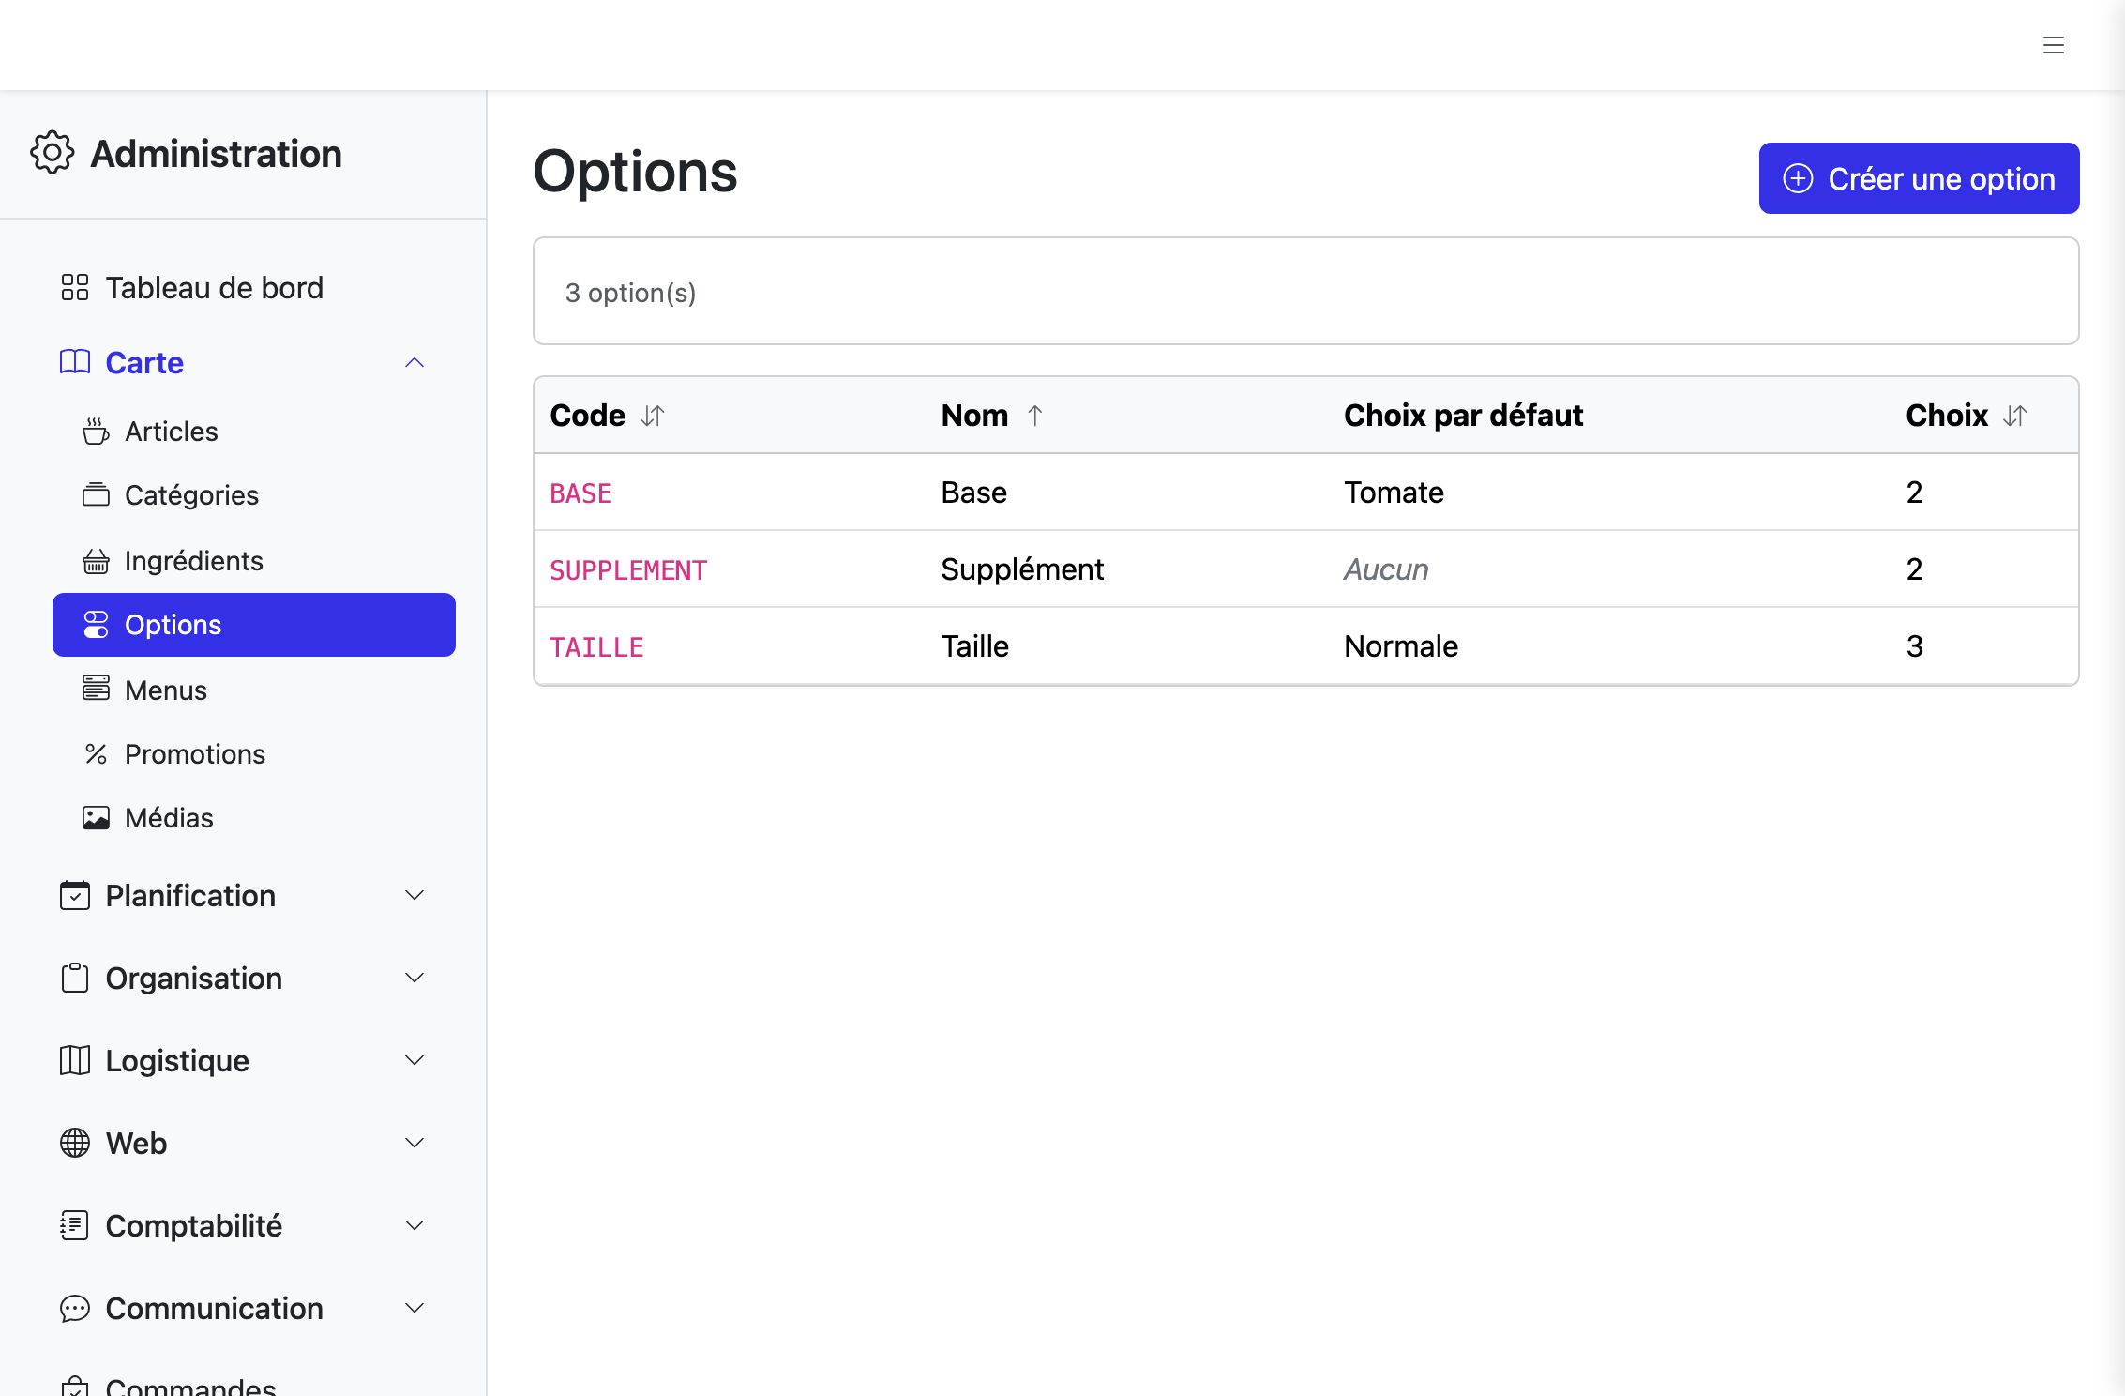Expand the Communication section chevron
Viewport: 2125px width, 1396px height.
click(414, 1308)
